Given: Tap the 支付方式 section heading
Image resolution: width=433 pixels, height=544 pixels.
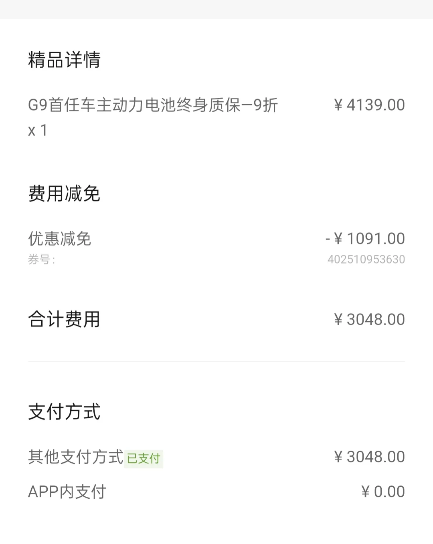Looking at the screenshot, I should coord(64,412).
